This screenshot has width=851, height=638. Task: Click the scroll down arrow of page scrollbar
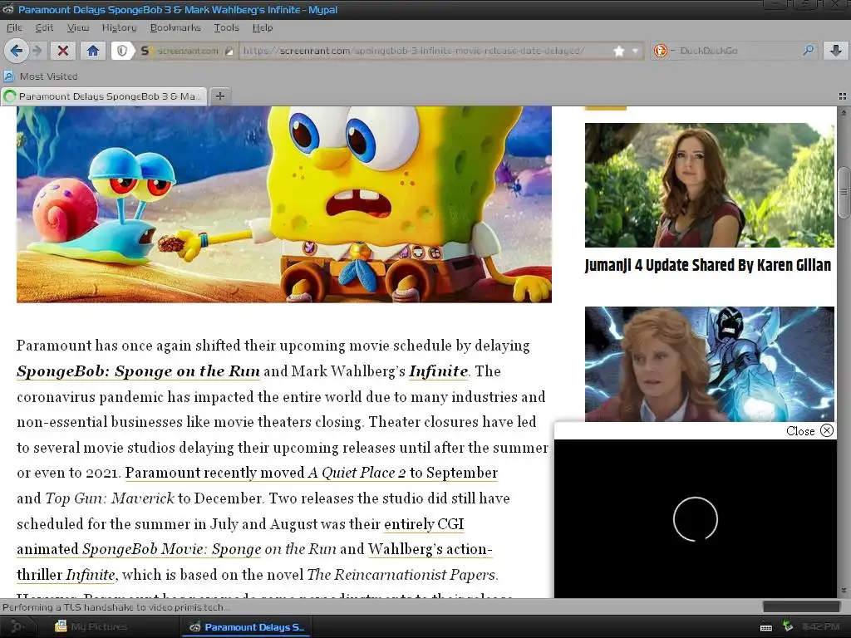click(x=844, y=591)
